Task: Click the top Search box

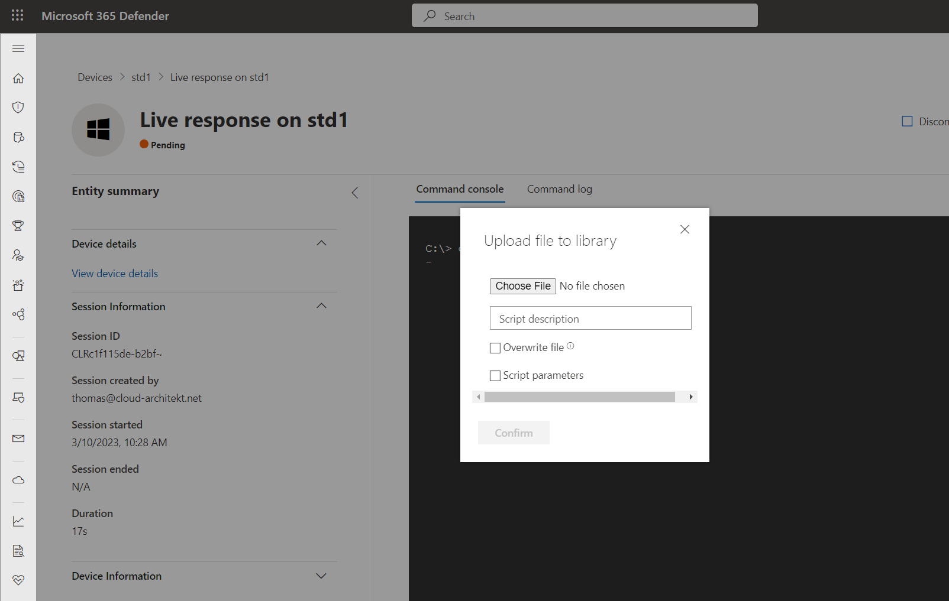Action: click(x=585, y=16)
